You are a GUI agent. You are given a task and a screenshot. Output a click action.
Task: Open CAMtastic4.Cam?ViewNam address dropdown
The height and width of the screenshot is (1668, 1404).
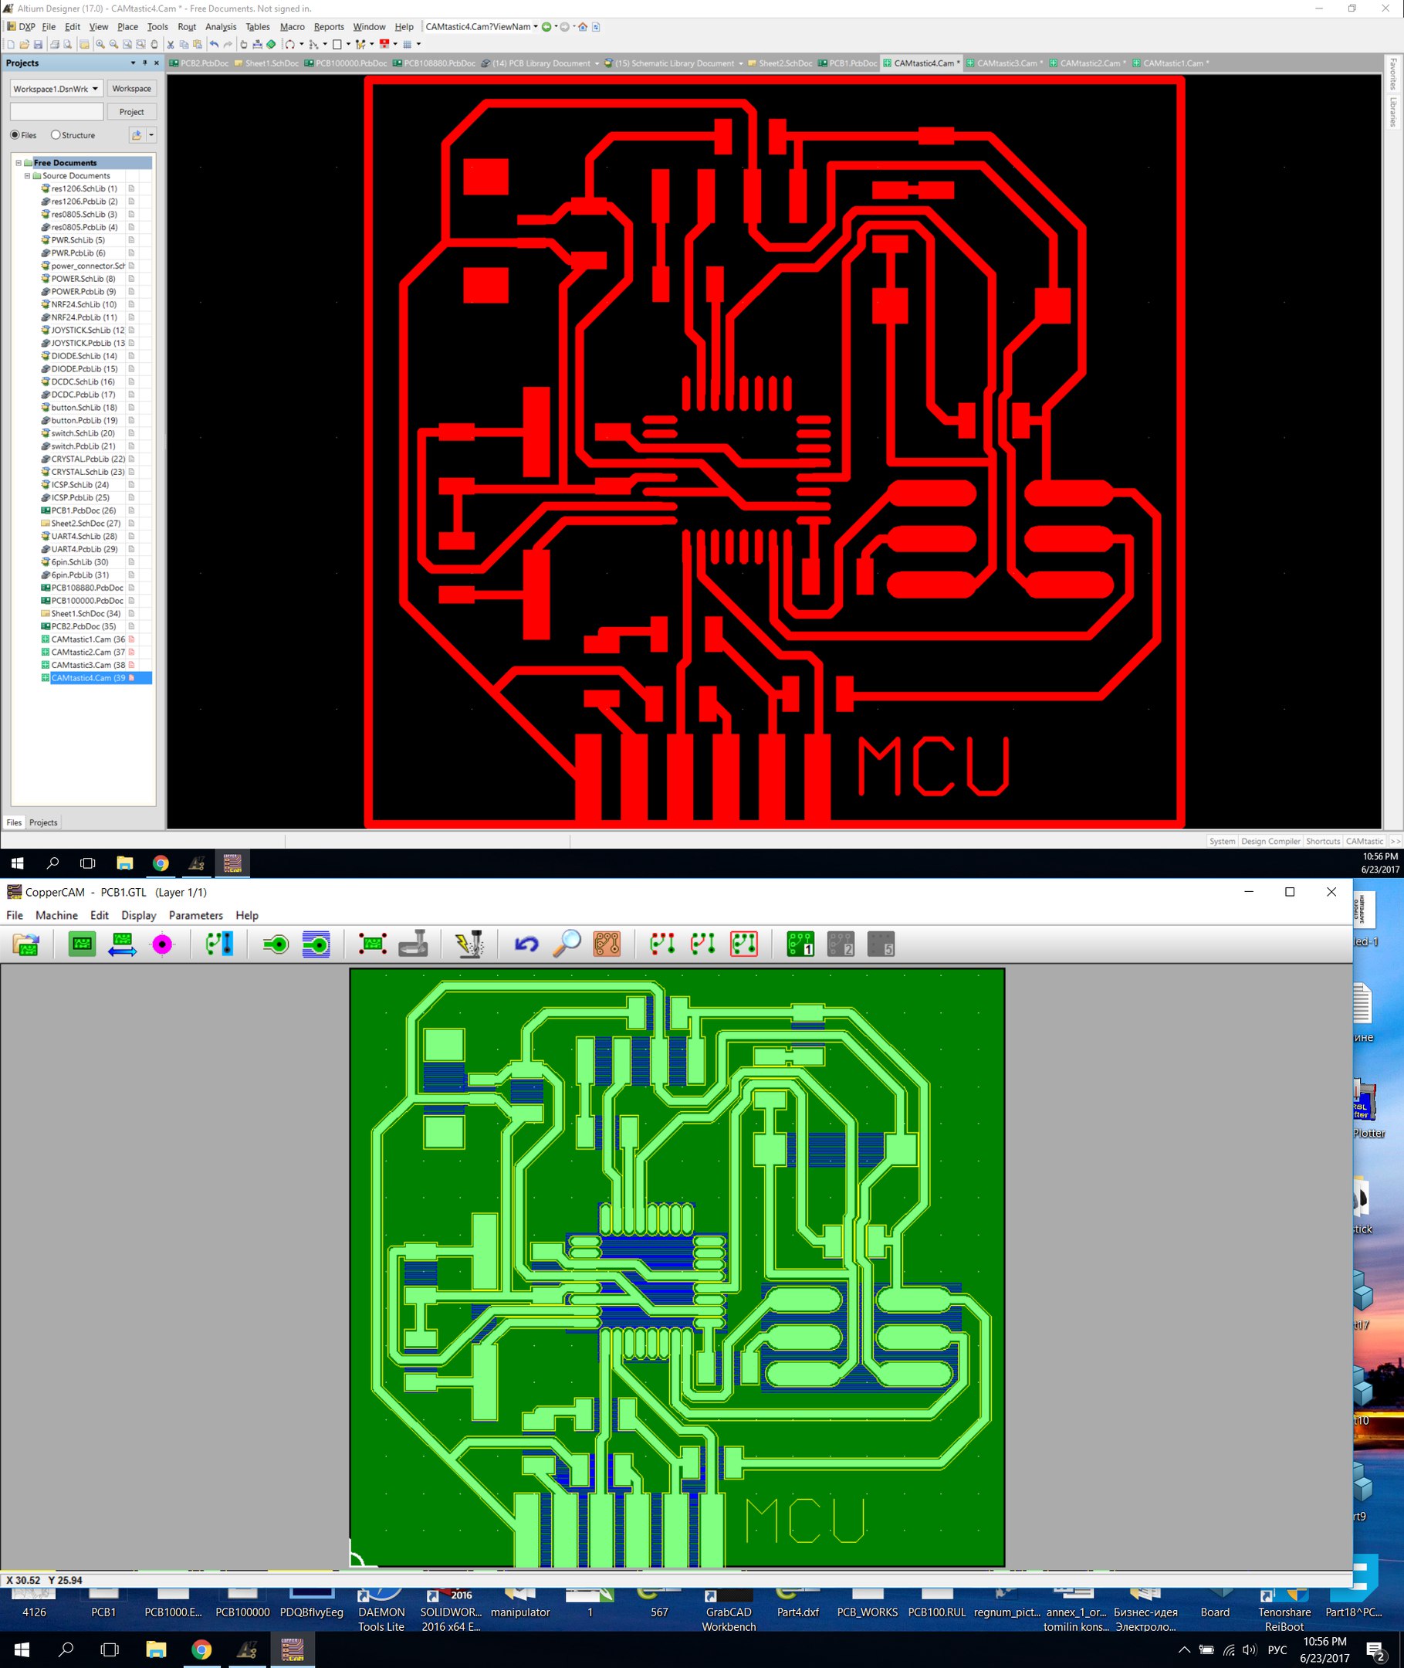point(536,27)
